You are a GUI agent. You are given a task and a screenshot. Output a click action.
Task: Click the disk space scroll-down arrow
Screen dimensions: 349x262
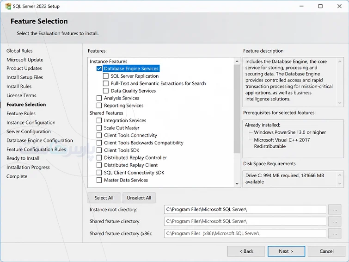(340, 183)
